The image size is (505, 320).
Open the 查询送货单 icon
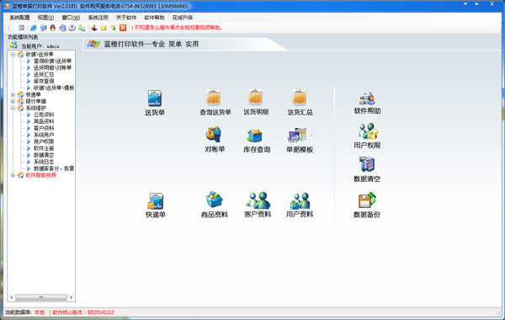215,103
